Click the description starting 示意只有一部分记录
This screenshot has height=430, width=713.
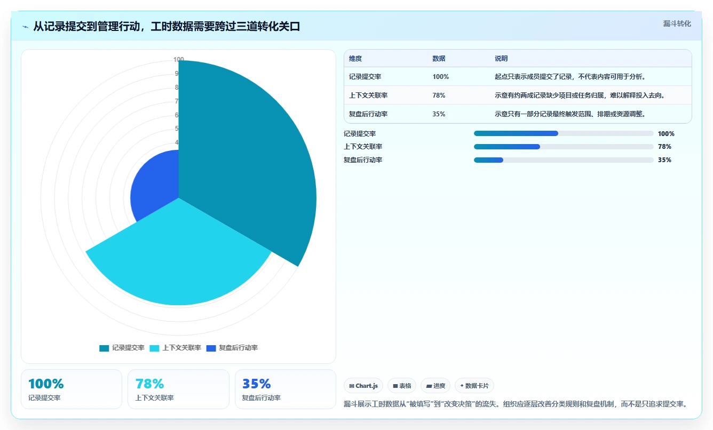click(x=570, y=114)
